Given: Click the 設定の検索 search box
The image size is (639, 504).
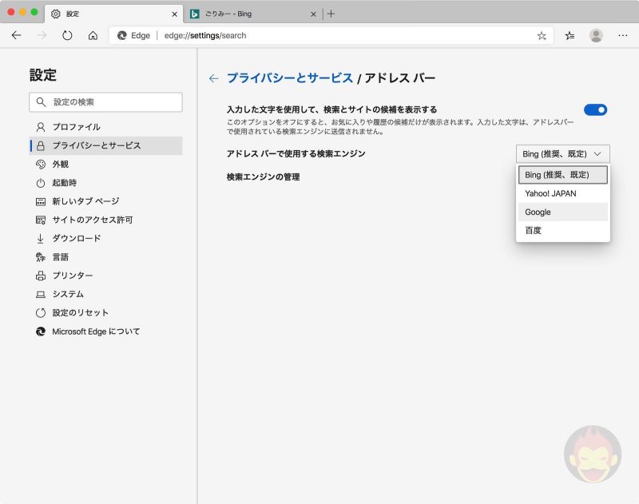Looking at the screenshot, I should (105, 102).
